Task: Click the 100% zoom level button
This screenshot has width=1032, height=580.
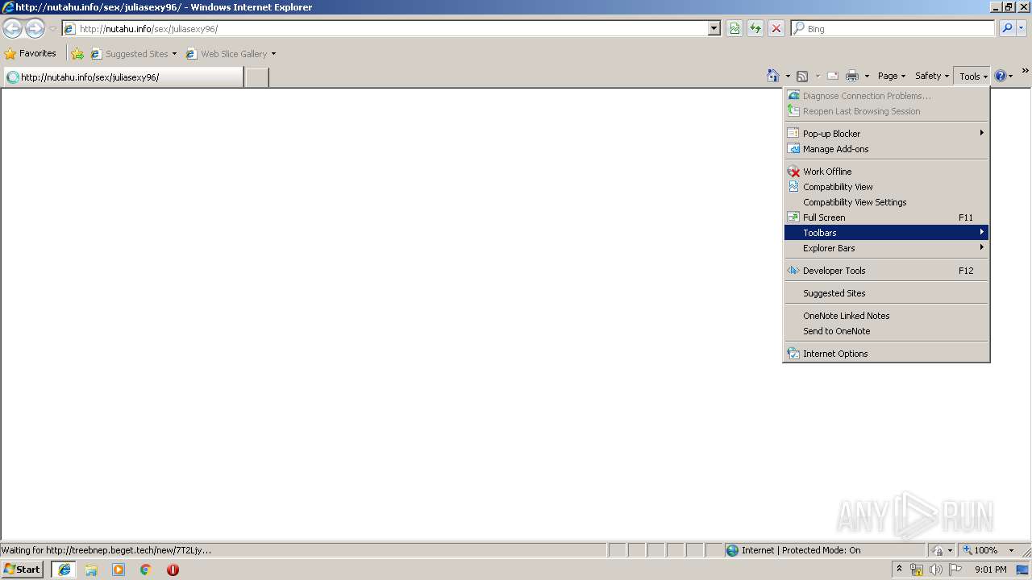Action: [x=980, y=550]
